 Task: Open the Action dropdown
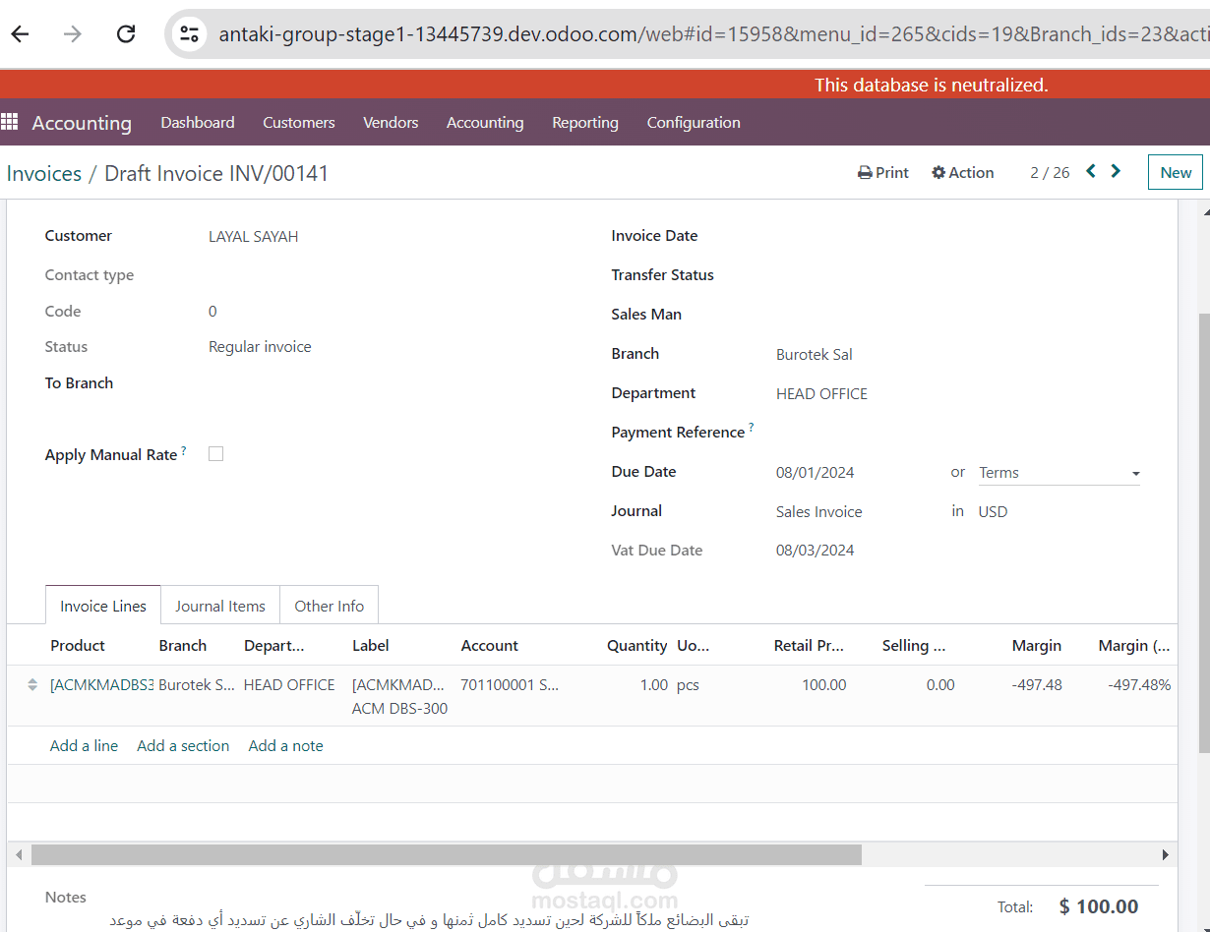[963, 172]
